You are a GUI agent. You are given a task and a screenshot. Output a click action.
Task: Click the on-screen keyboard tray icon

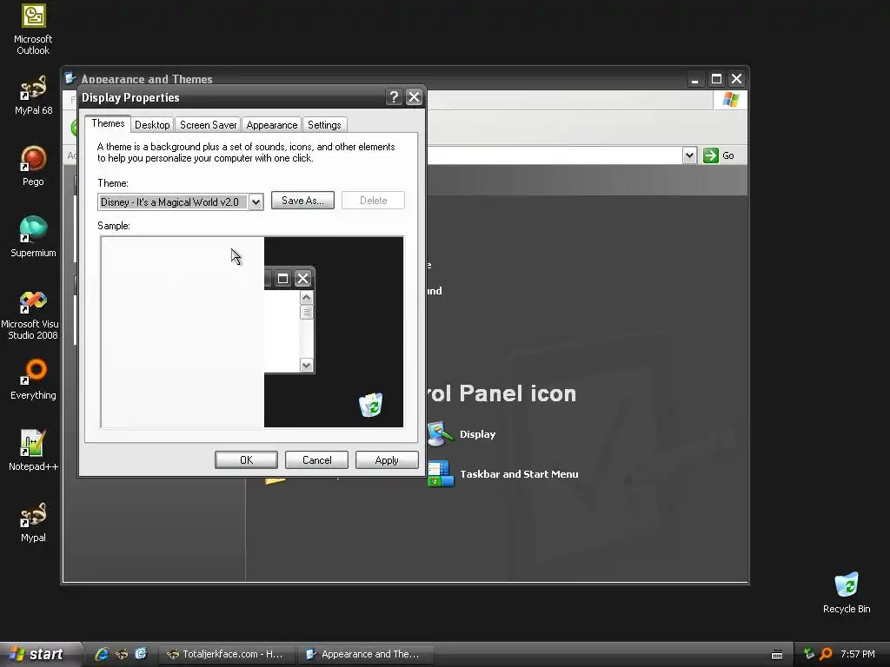click(x=777, y=655)
